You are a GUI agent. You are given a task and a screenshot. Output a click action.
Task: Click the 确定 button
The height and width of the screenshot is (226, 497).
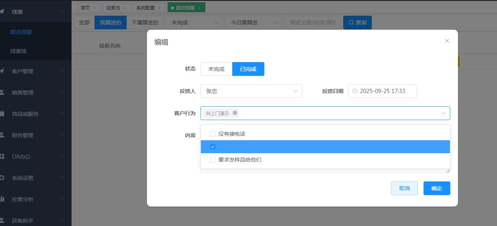coord(437,188)
